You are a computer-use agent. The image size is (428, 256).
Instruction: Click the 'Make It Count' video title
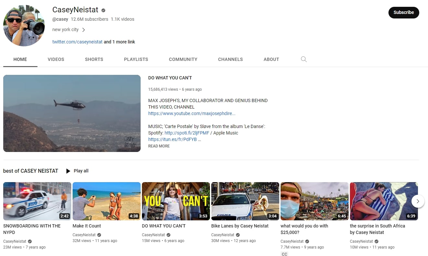(x=87, y=226)
